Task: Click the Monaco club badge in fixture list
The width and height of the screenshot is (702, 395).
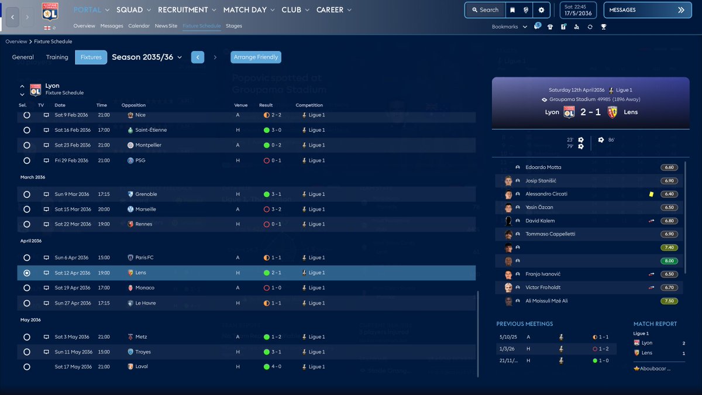Action: coord(130,288)
